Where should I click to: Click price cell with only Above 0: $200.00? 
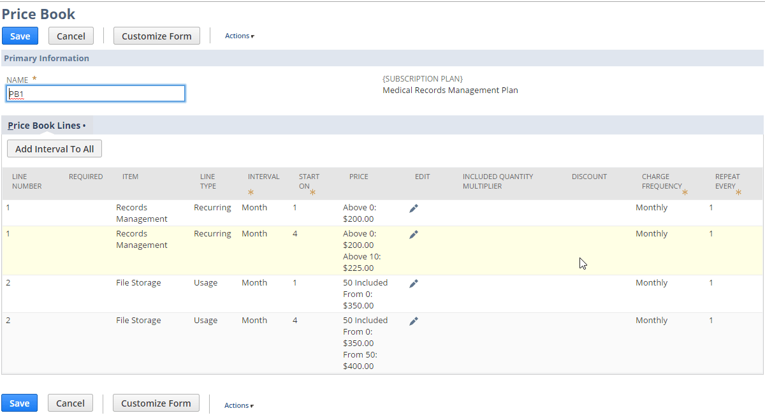pos(360,213)
